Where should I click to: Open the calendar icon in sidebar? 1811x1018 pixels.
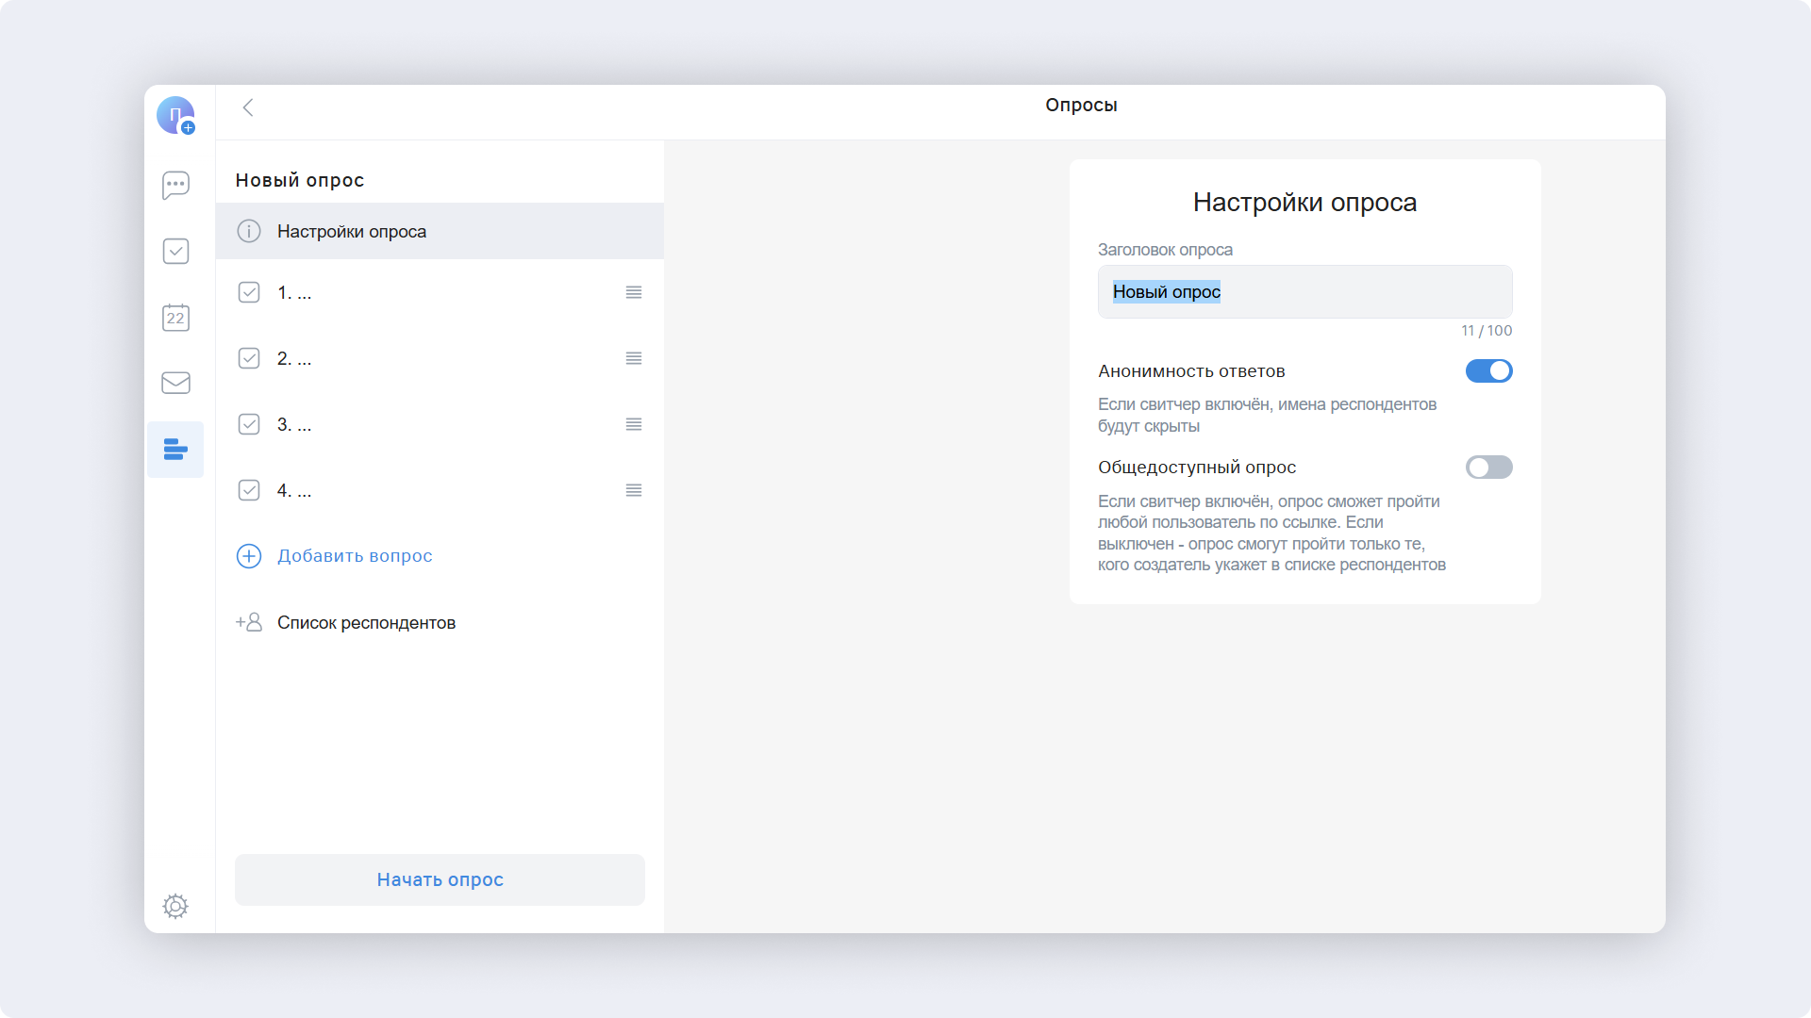pos(175,317)
